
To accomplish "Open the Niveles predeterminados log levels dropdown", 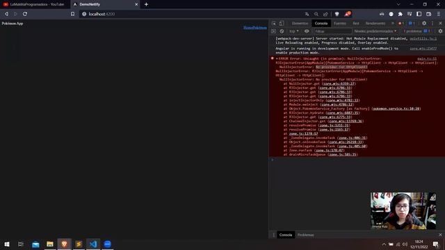I will (375, 31).
